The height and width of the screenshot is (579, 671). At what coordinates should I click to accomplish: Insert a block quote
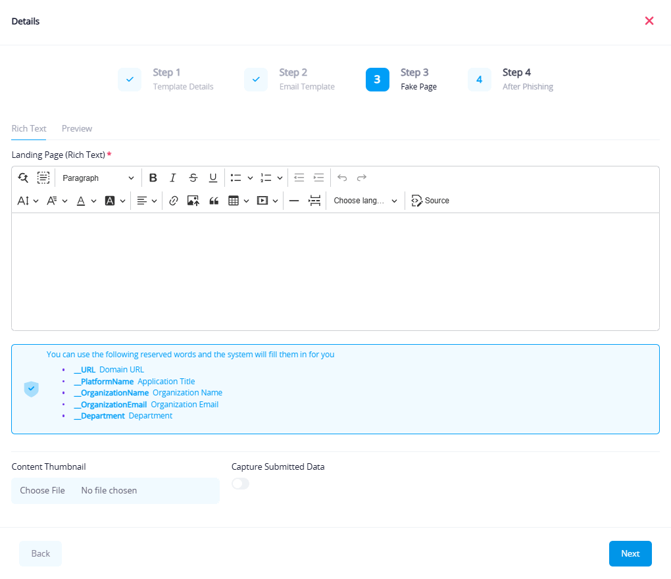(x=213, y=201)
